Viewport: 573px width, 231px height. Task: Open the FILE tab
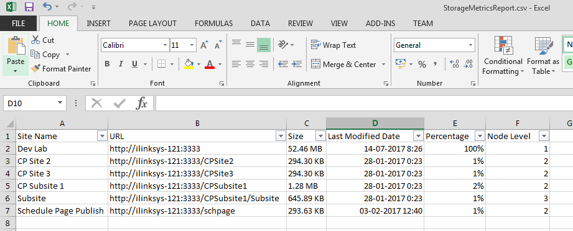pos(18,24)
